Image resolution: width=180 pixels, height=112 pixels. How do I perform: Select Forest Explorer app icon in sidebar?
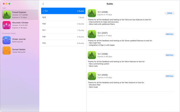pyautogui.click(x=6, y=15)
